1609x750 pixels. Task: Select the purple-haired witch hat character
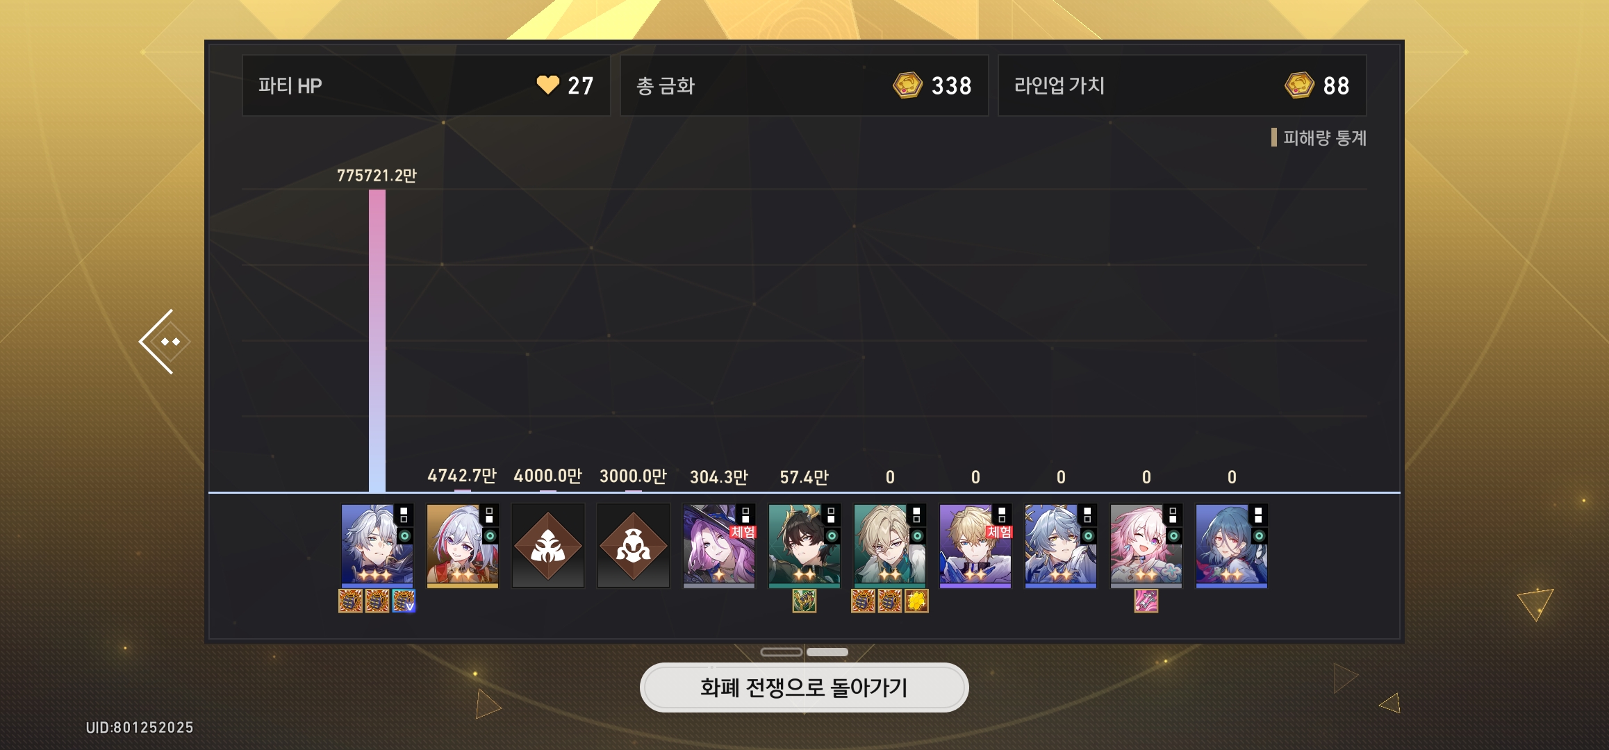(x=719, y=546)
